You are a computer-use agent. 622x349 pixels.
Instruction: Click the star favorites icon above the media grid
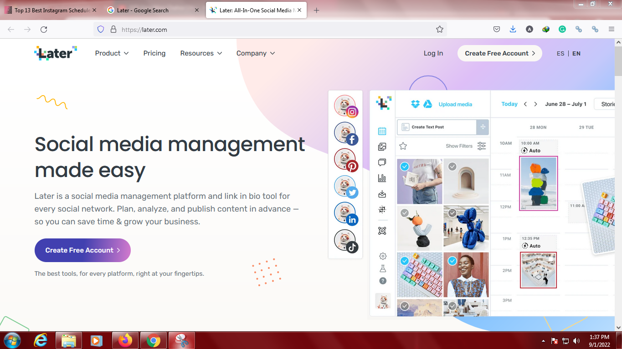click(x=403, y=146)
